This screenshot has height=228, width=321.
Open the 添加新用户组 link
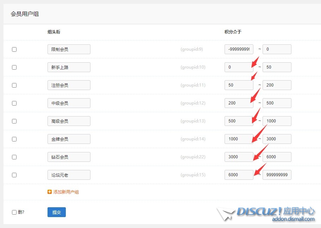click(x=66, y=192)
